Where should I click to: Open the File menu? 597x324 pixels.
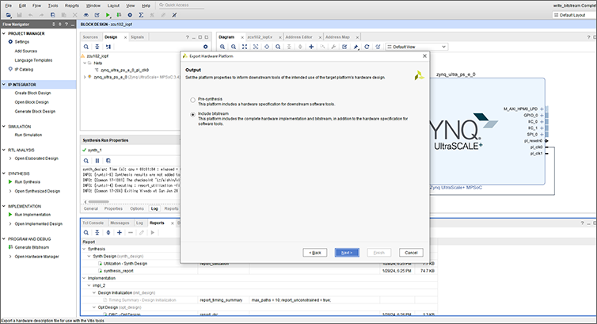(x=9, y=6)
